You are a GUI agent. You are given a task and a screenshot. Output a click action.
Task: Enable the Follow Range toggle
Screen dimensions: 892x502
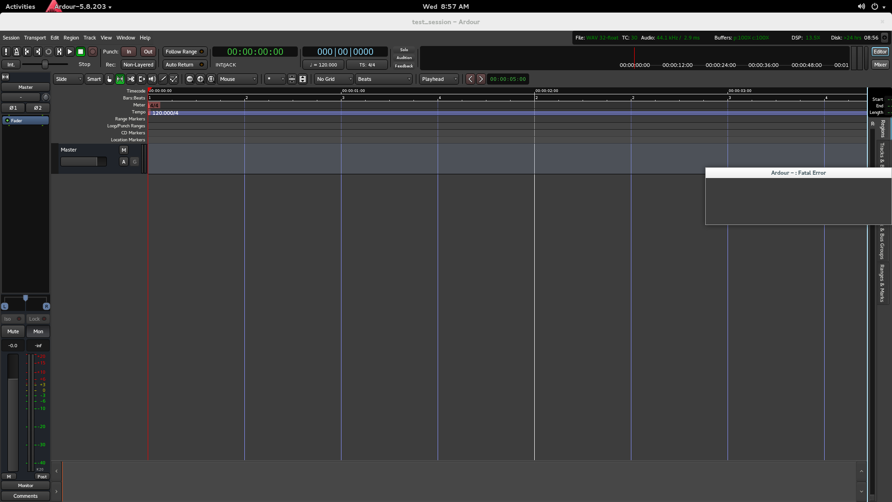click(x=184, y=52)
